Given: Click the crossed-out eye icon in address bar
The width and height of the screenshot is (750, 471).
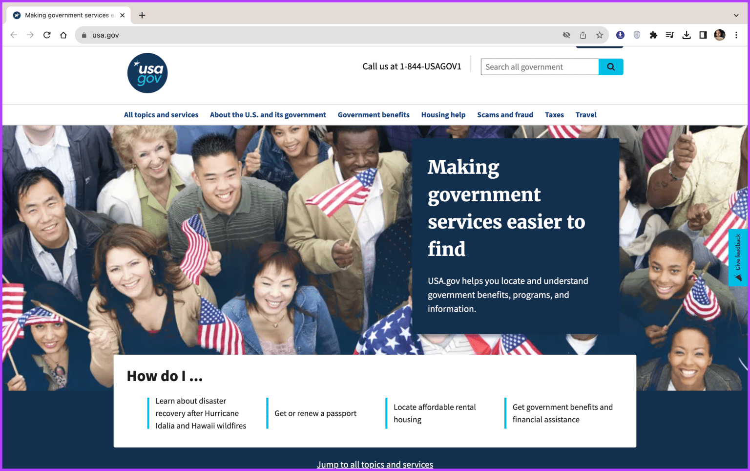Looking at the screenshot, I should tap(566, 35).
